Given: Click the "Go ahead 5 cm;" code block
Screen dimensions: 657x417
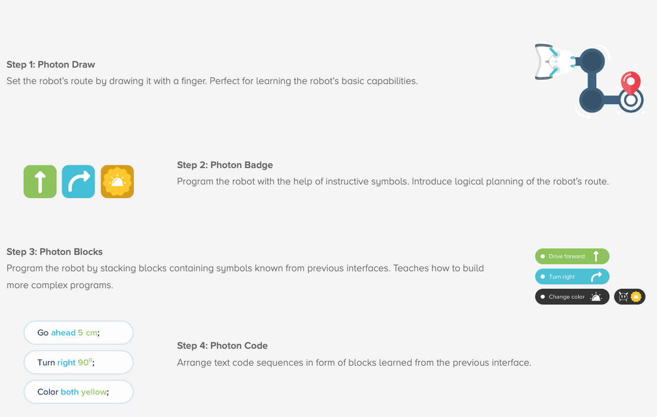Looking at the screenshot, I should point(78,333).
